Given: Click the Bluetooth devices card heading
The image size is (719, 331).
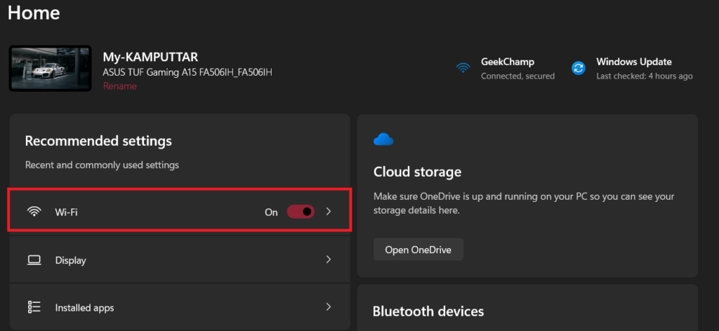Looking at the screenshot, I should [428, 311].
